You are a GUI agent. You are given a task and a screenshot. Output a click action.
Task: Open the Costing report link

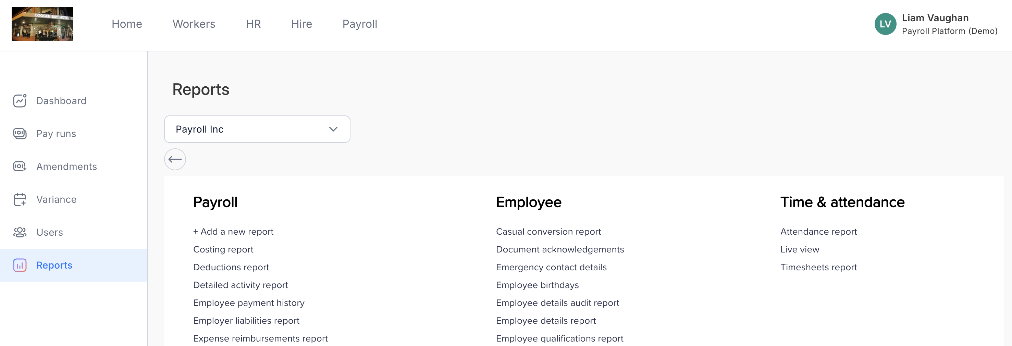[x=223, y=249]
